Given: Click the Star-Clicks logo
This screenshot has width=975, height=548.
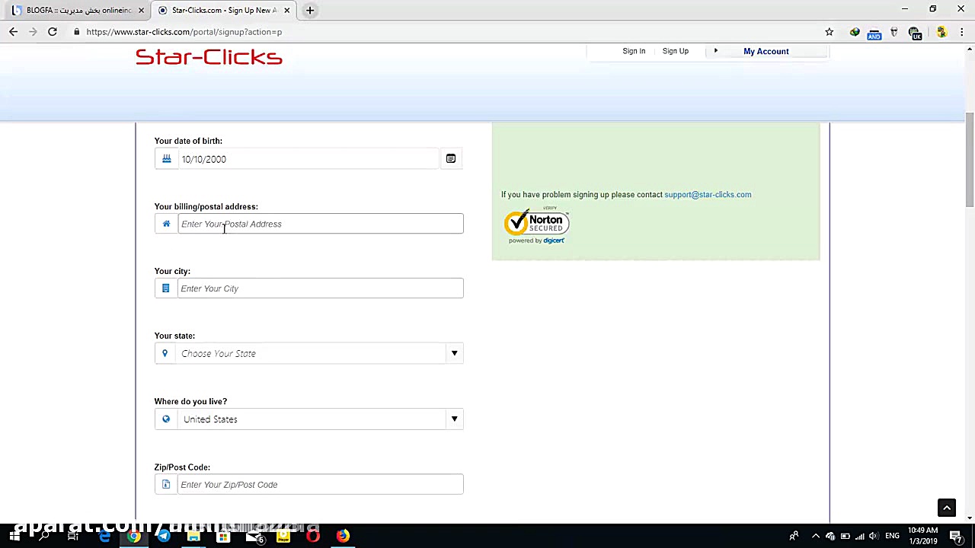Looking at the screenshot, I should (209, 57).
